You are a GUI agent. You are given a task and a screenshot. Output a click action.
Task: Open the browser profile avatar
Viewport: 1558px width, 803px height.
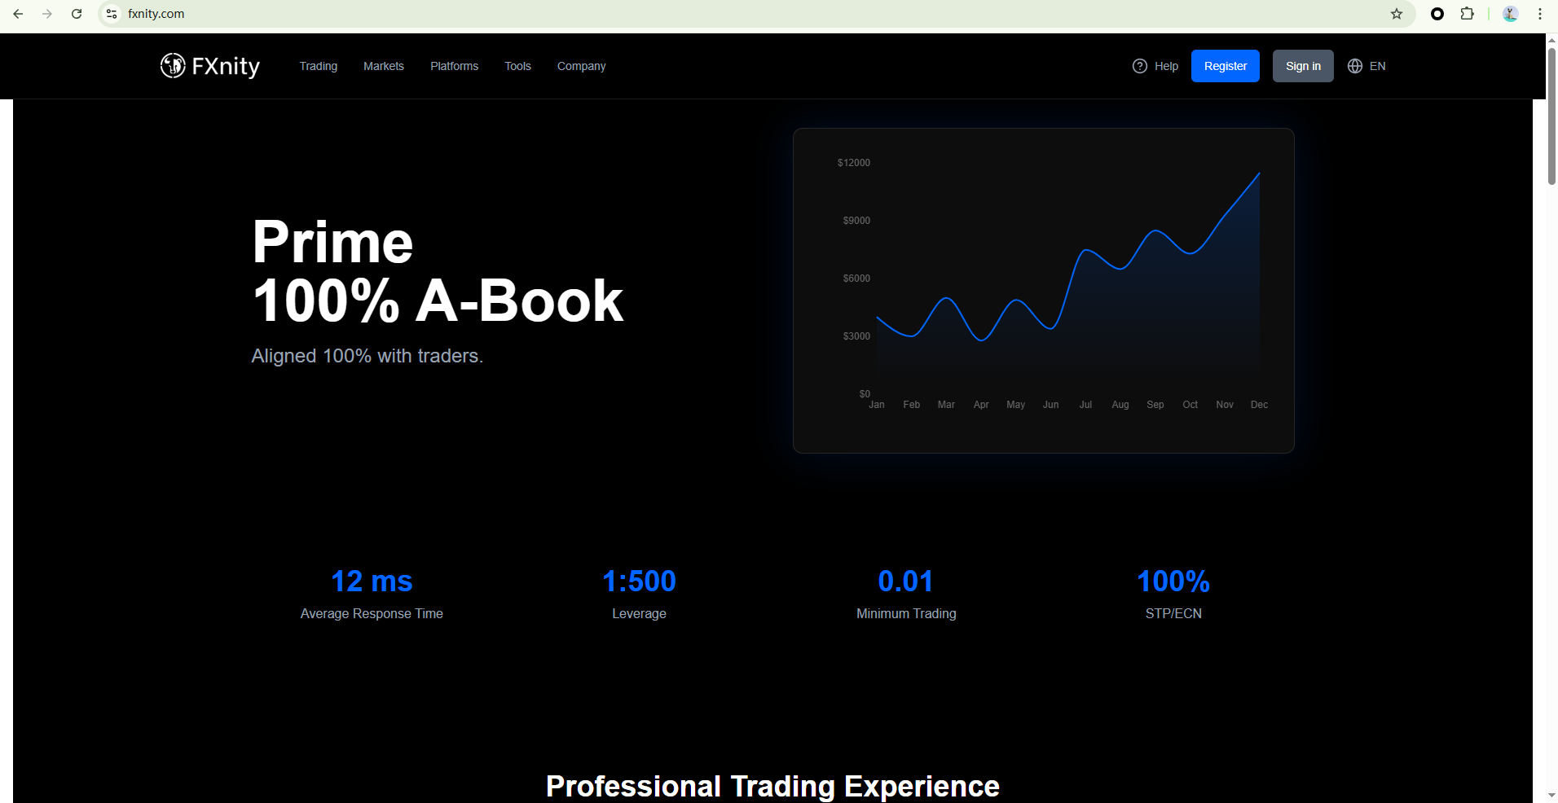1510,14
